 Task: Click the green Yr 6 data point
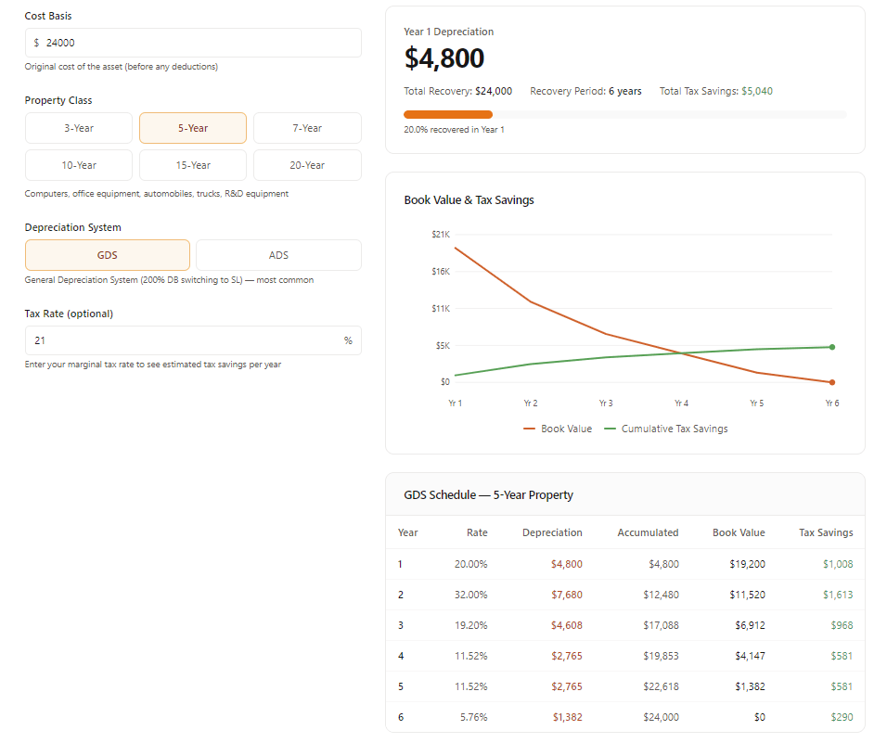tap(831, 347)
